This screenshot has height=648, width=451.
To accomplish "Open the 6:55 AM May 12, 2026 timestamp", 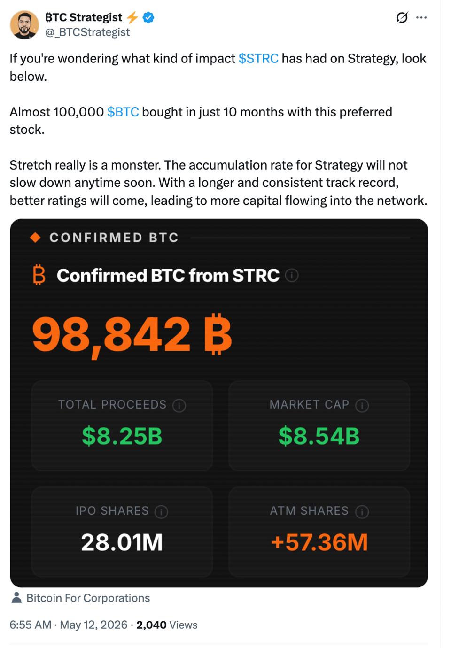I will (69, 625).
